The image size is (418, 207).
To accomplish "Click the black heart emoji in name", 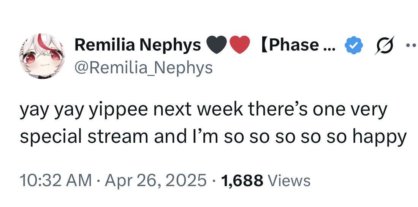I will [x=217, y=45].
